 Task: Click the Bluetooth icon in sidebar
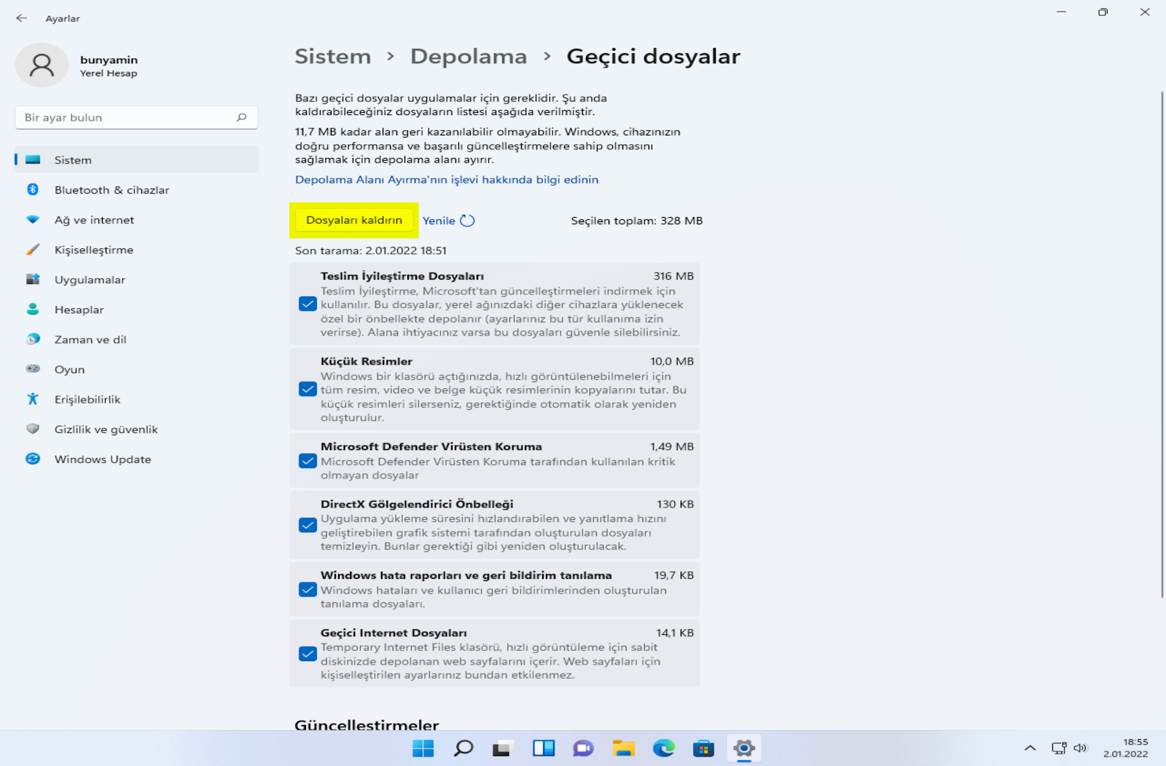pos(33,189)
